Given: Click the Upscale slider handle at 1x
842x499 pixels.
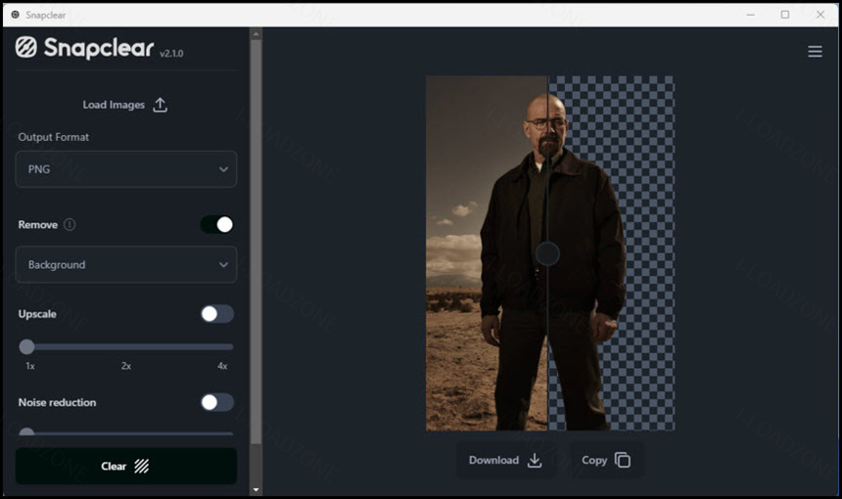Looking at the screenshot, I should point(27,346).
